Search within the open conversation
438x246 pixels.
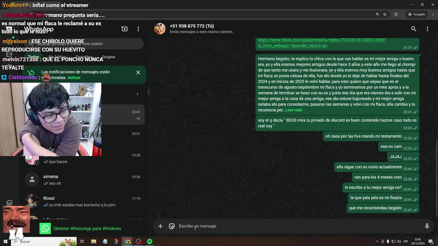click(x=414, y=29)
